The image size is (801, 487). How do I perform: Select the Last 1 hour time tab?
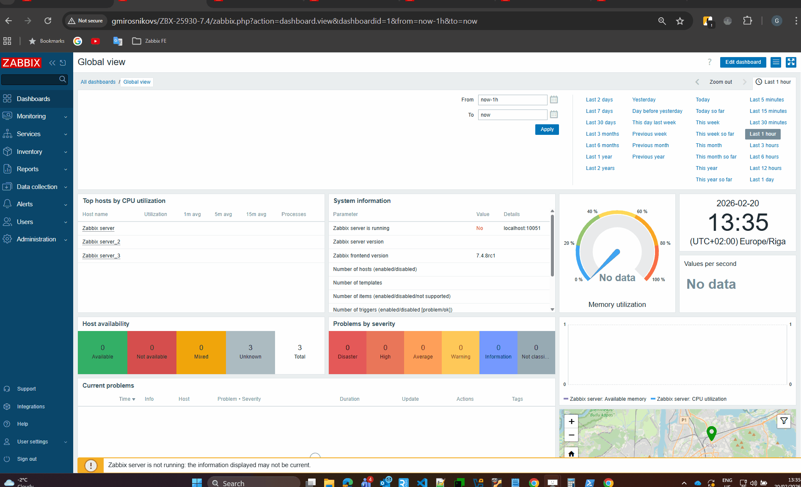coord(773,82)
